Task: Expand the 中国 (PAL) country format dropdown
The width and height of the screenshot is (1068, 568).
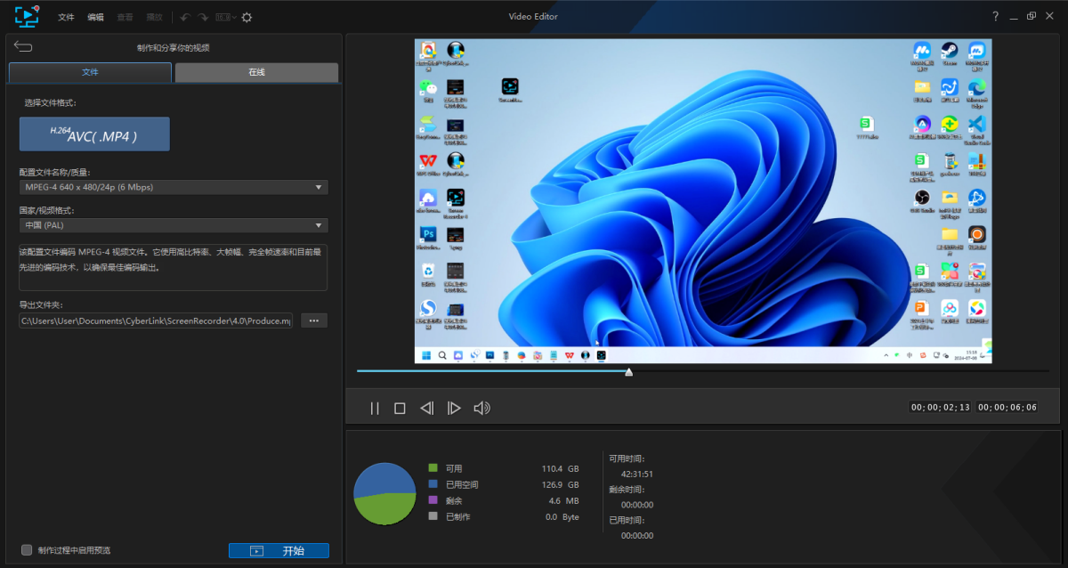Action: pos(174,225)
